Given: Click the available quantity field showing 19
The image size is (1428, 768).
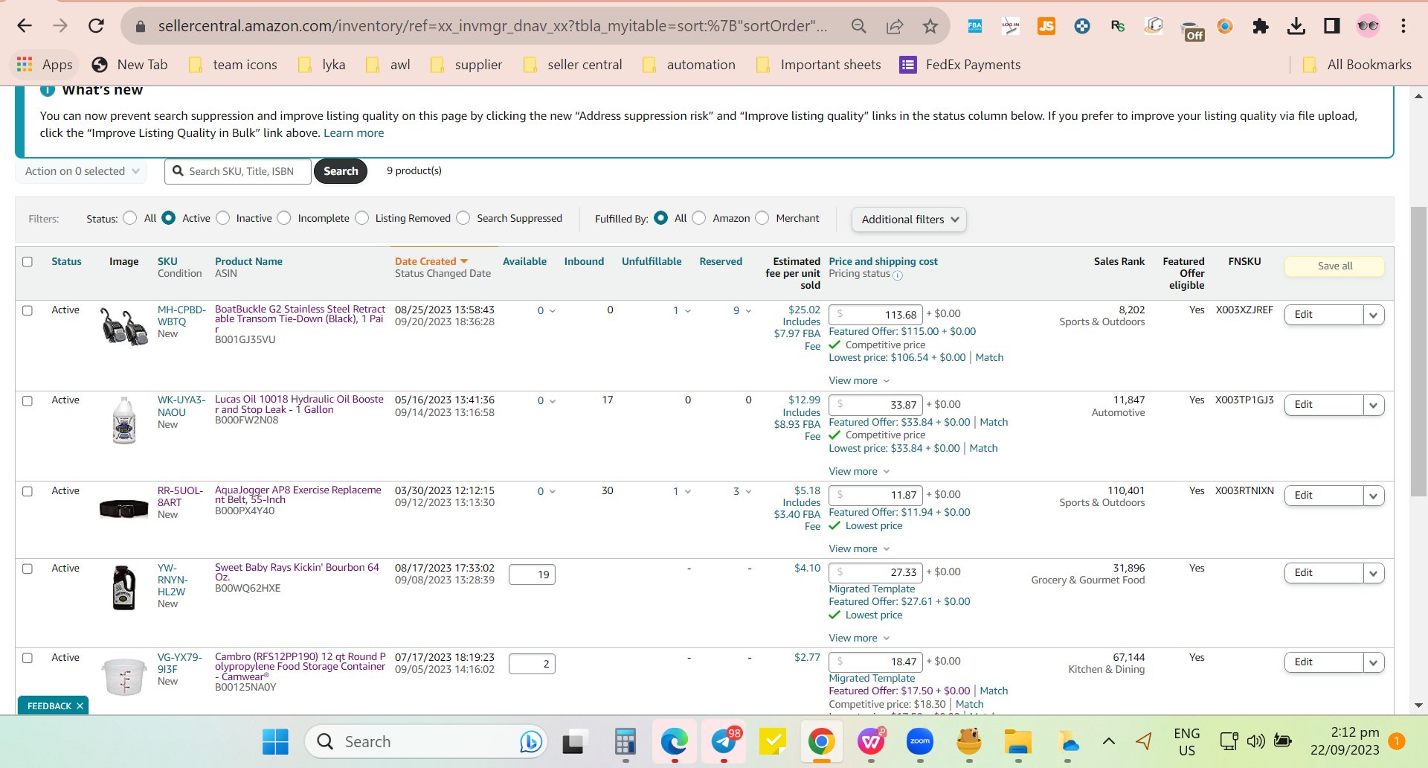Looking at the screenshot, I should pos(532,575).
